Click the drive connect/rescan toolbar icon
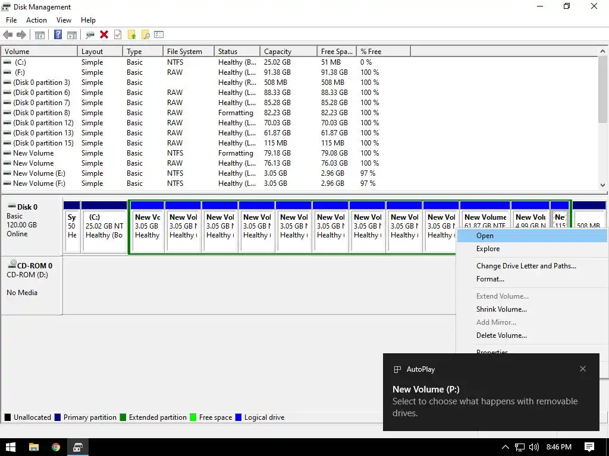Viewport: 609px width, 456px height. pos(90,35)
